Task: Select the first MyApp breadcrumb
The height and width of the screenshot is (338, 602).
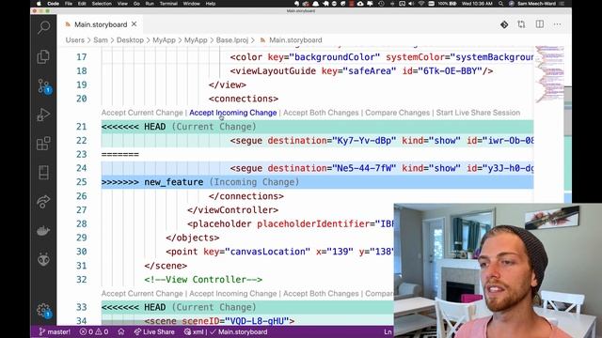Action: 164,39
